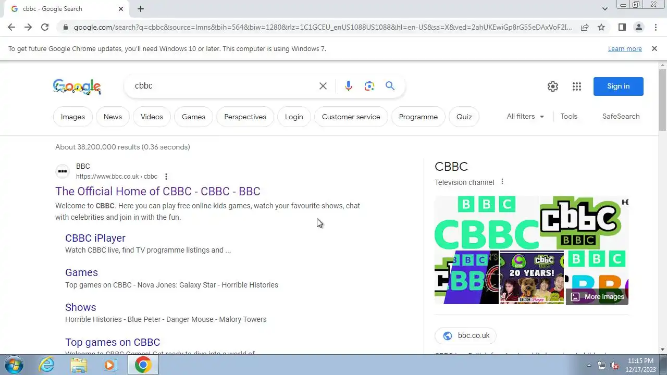667x375 pixels.
Task: Switch to the Videos filter
Action: click(152, 117)
